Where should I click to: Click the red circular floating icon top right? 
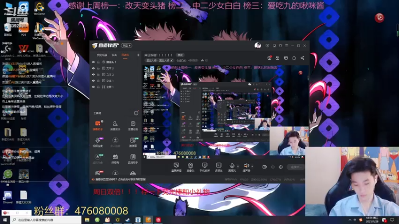pos(380,17)
